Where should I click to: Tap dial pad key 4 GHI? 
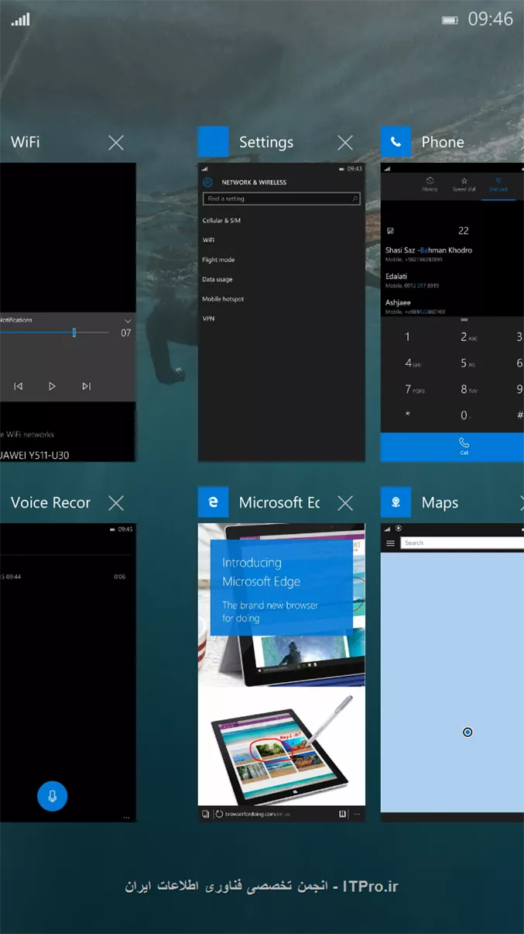click(412, 364)
